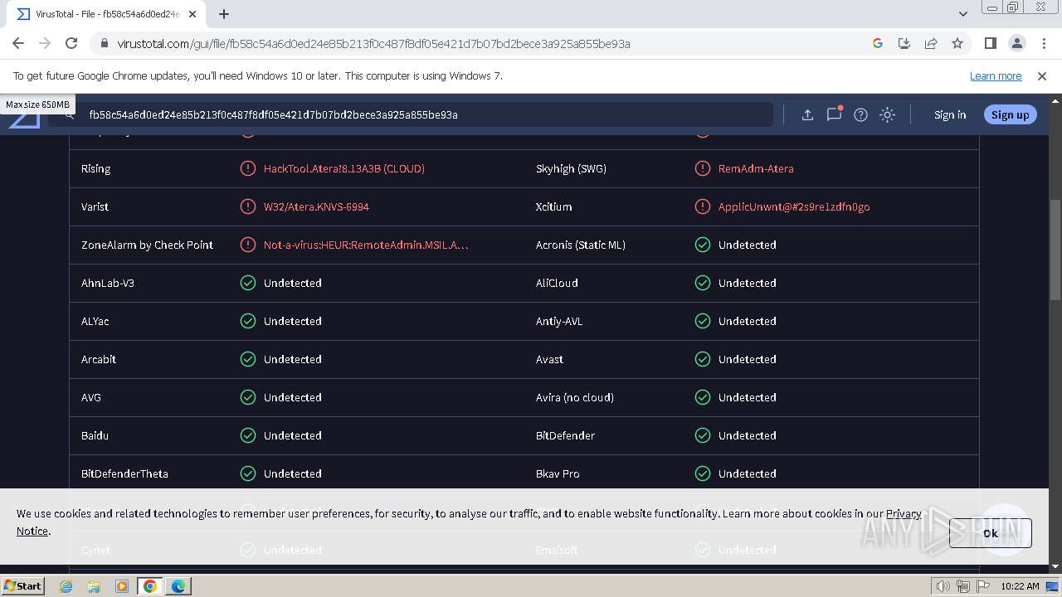Viewport: 1062px width, 597px height.
Task: Click the ALYac vendor name
Action: click(x=95, y=321)
